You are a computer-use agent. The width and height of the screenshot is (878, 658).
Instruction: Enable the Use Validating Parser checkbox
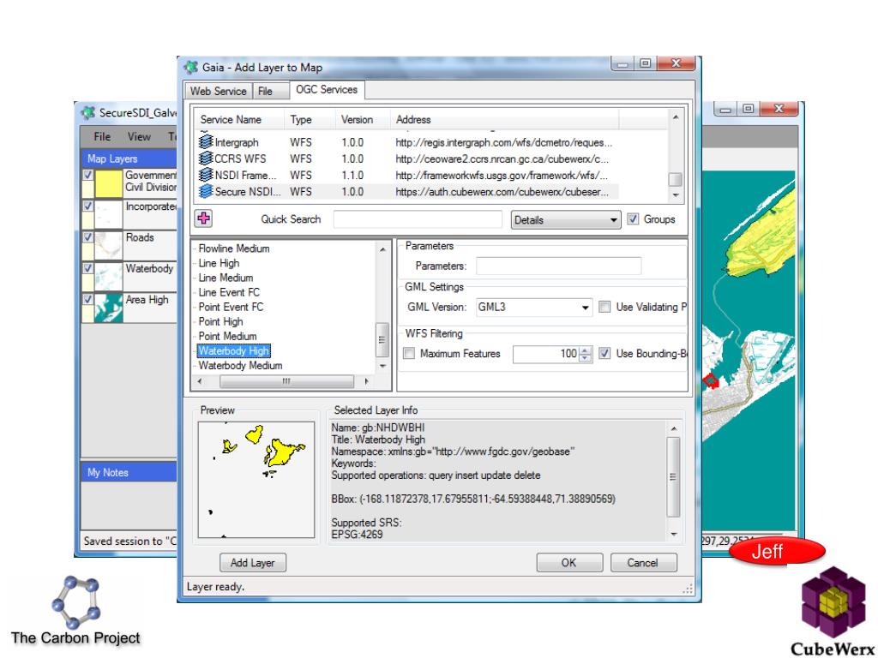pyautogui.click(x=604, y=307)
